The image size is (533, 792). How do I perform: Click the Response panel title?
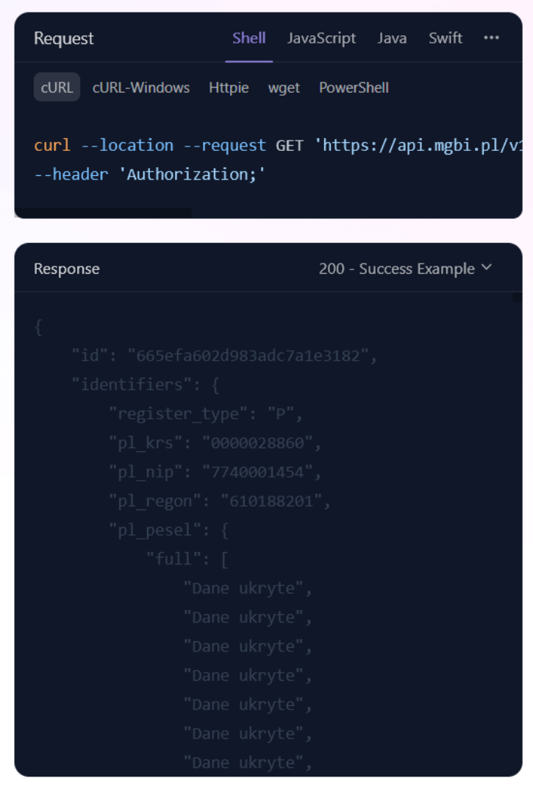tap(67, 269)
